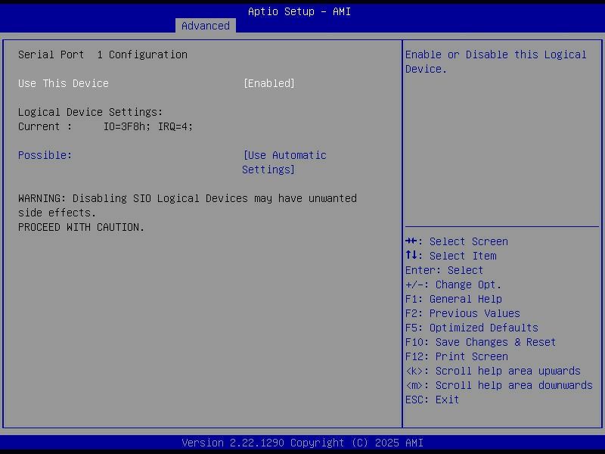
Task: Click the Serial Port 1 Configuration heading
Action: tap(103, 54)
